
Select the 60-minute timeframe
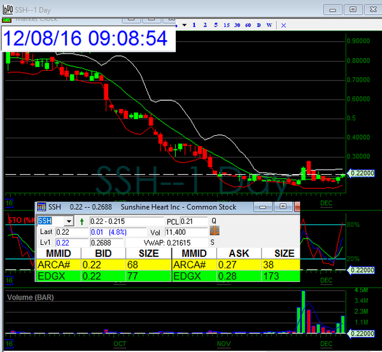(248, 25)
